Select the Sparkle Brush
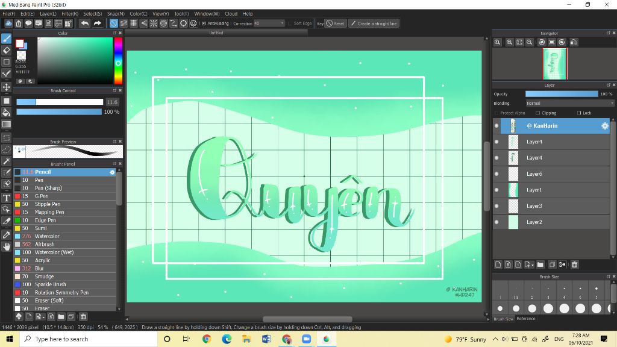617x347 pixels. click(x=65, y=284)
